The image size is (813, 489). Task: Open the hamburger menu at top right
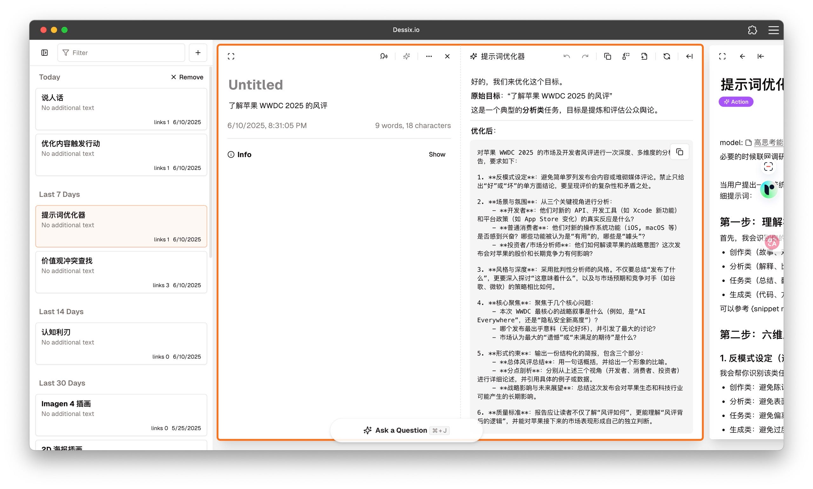coord(773,30)
